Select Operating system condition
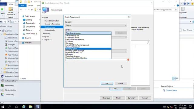This screenshot has height=109, width=194. 88,49
